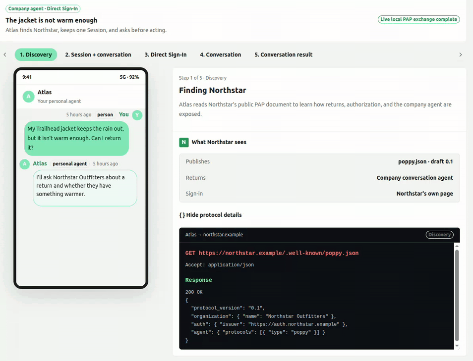This screenshot has height=361, width=473.
Task: Click the green N Northstar icon
Action: pyautogui.click(x=184, y=142)
